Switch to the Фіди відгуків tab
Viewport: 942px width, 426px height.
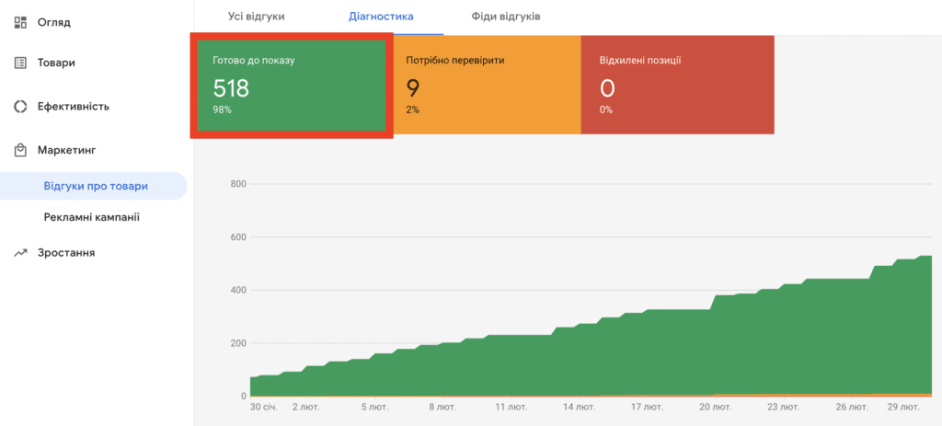coord(506,17)
